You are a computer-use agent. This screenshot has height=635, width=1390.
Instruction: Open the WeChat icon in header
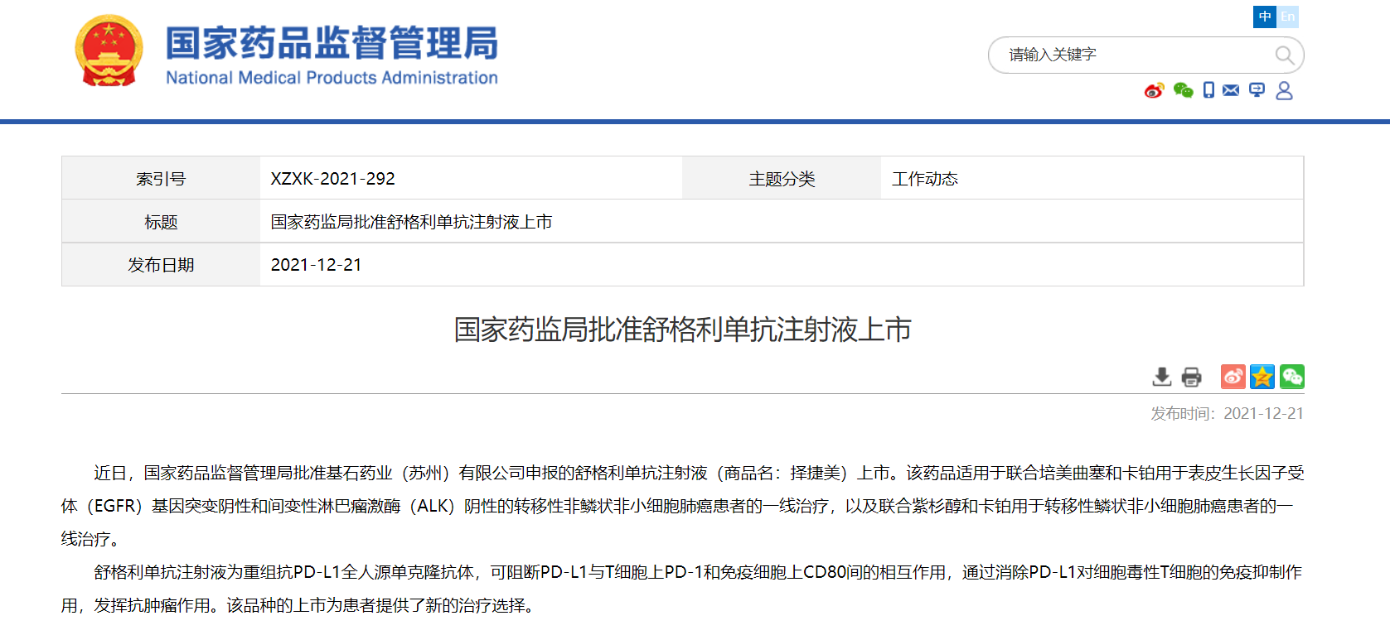click(x=1183, y=90)
